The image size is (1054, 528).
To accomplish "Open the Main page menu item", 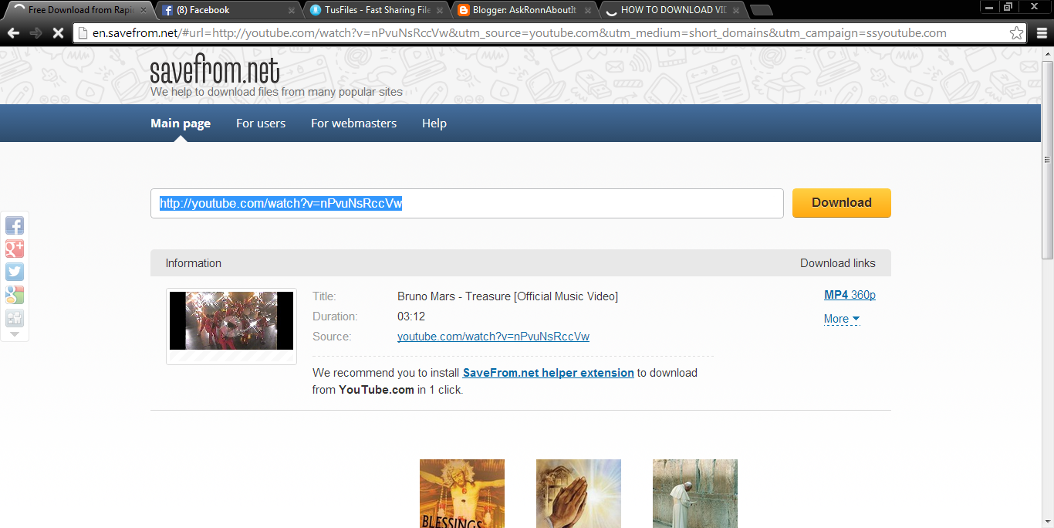I will point(181,124).
